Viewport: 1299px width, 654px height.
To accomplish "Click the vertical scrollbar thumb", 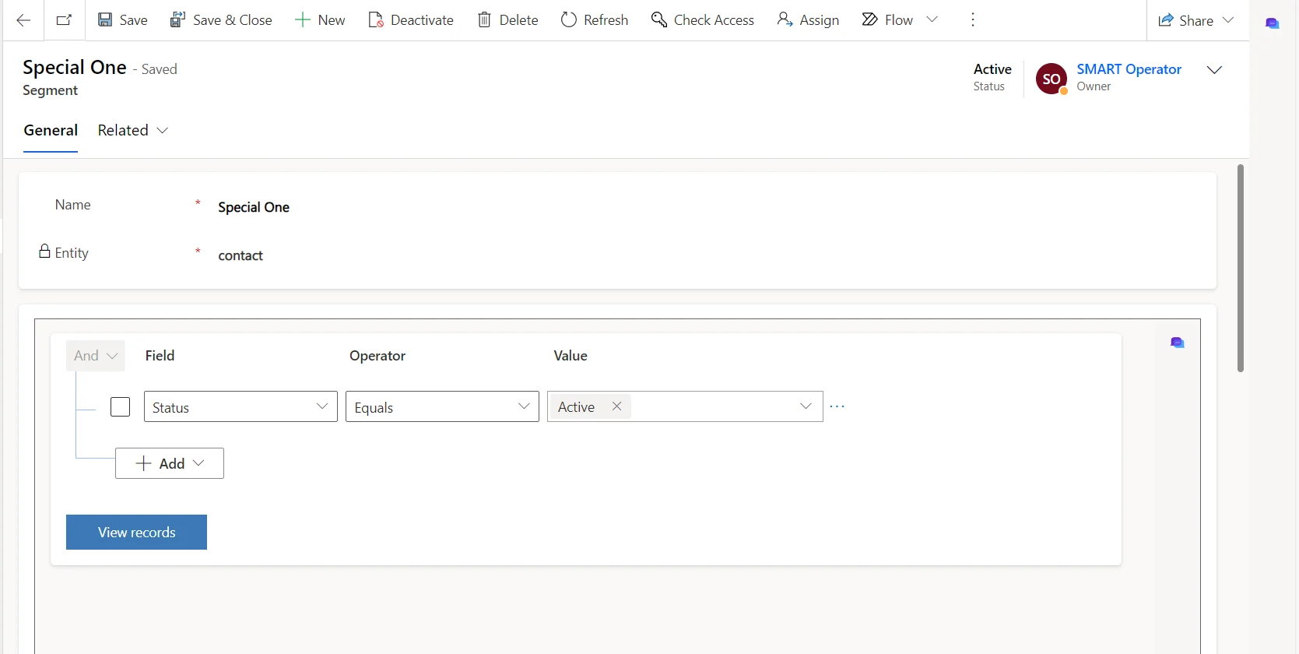I will [x=1240, y=269].
